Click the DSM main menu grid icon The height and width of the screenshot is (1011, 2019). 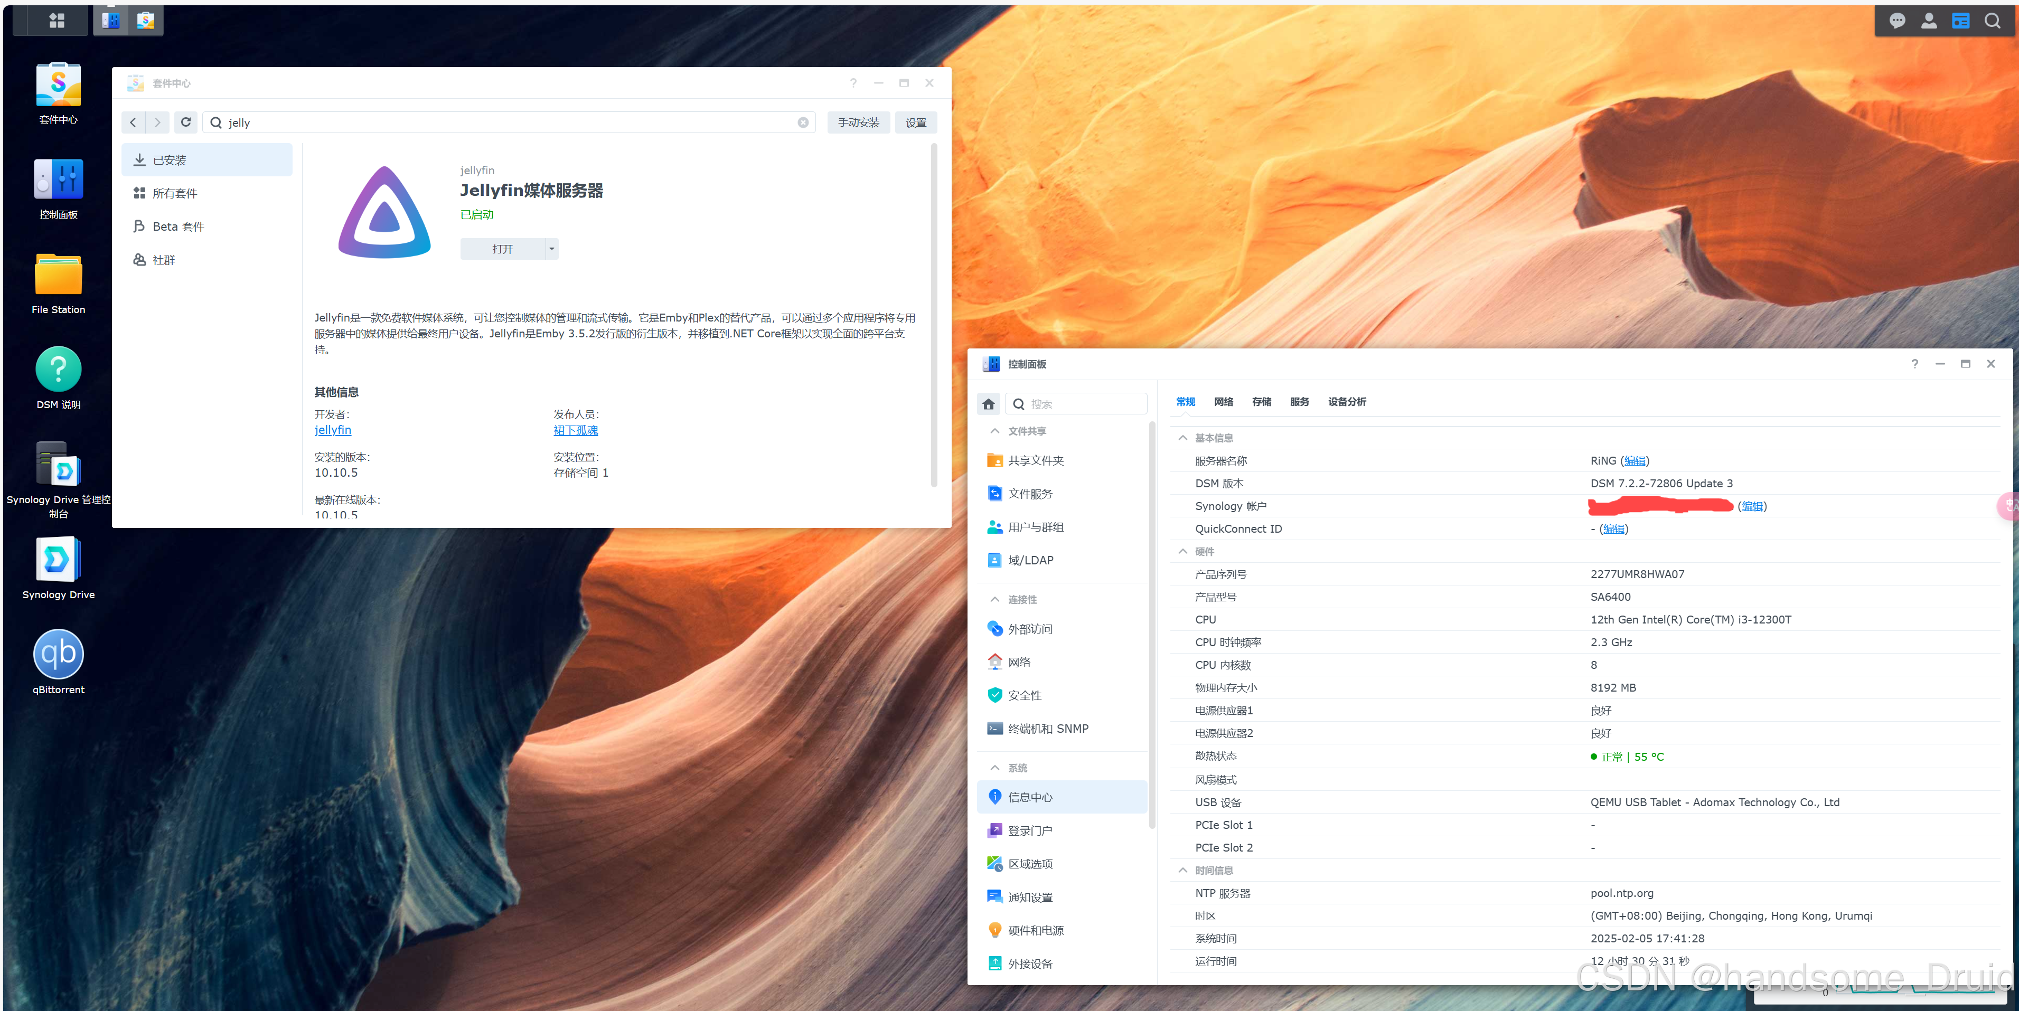pyautogui.click(x=57, y=21)
